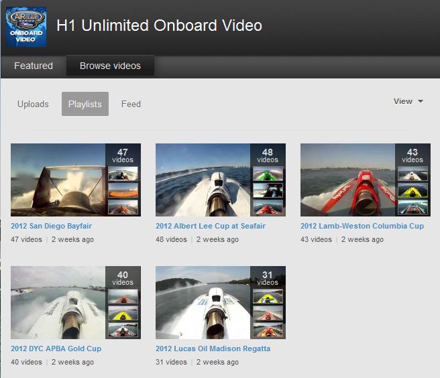Open the Featured tab
Viewport: 440px width, 378px height.
point(34,66)
